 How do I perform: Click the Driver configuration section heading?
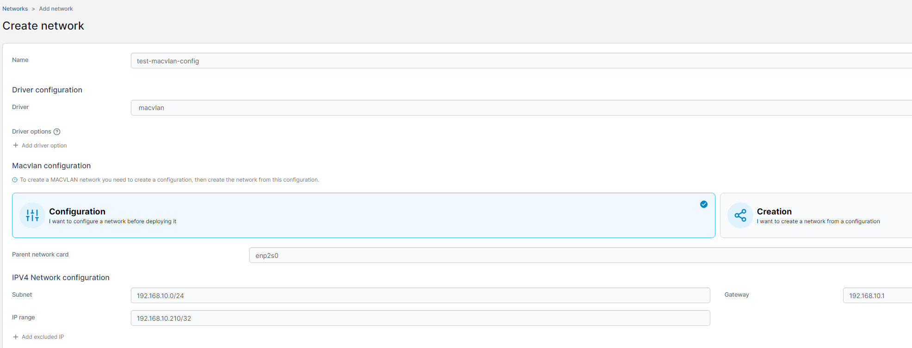point(47,90)
